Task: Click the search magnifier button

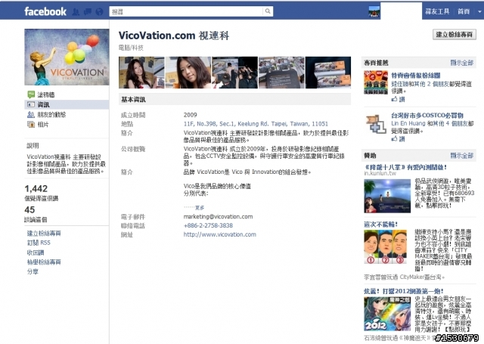Action: pyautogui.click(x=268, y=11)
